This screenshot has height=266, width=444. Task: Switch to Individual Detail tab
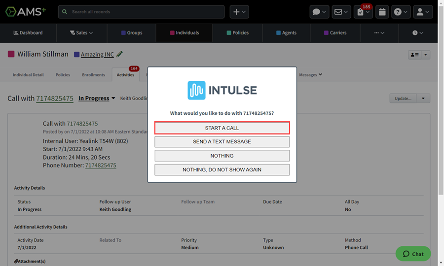click(x=28, y=75)
